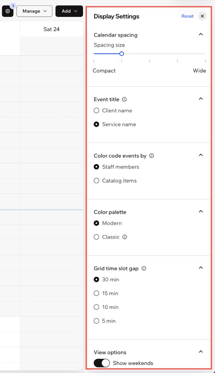Choose Staff members for color coding

point(96,167)
